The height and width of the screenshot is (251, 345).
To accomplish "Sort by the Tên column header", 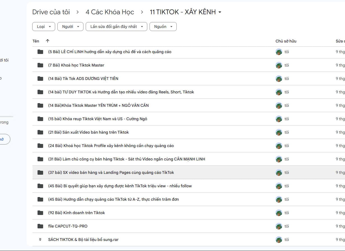I will pos(36,41).
